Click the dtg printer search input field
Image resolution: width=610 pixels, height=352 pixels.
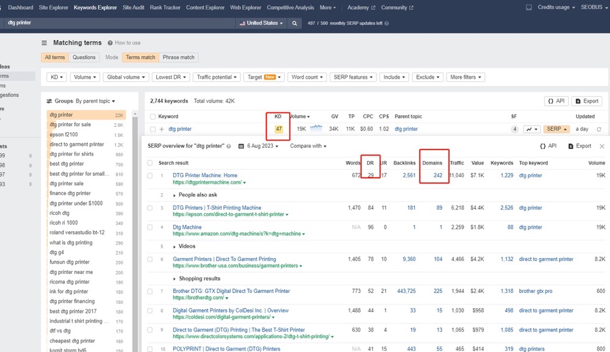pos(119,23)
